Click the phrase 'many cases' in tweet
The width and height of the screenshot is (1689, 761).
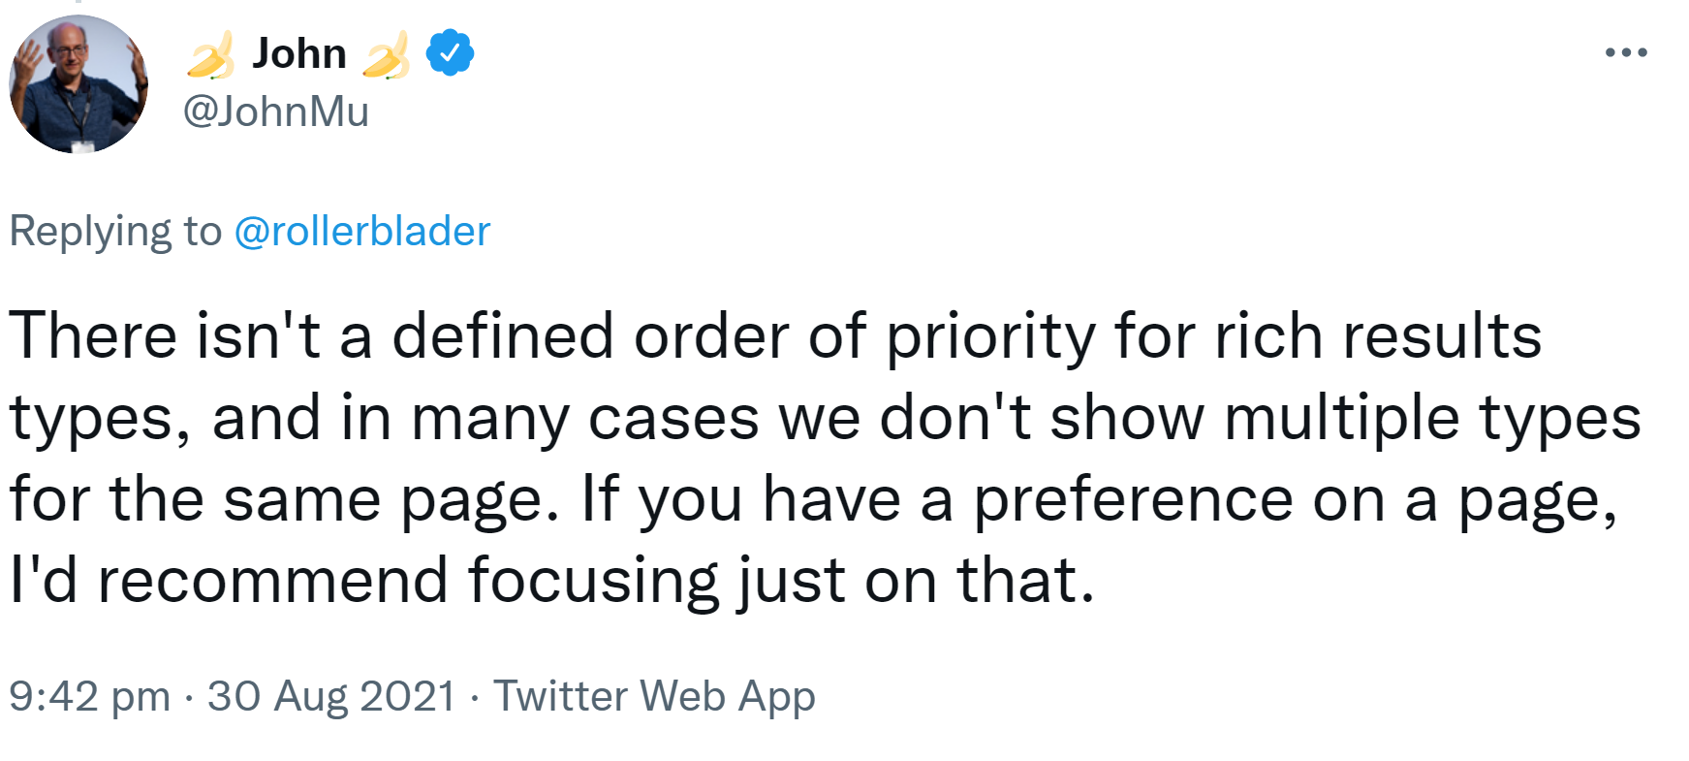pos(585,418)
